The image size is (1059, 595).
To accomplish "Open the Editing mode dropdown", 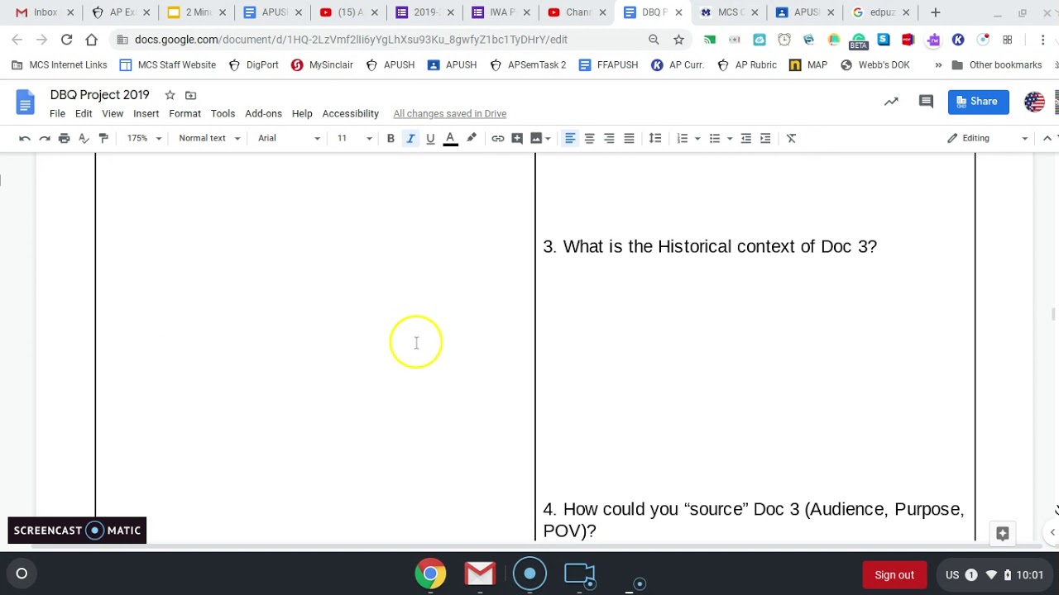I will tap(988, 138).
